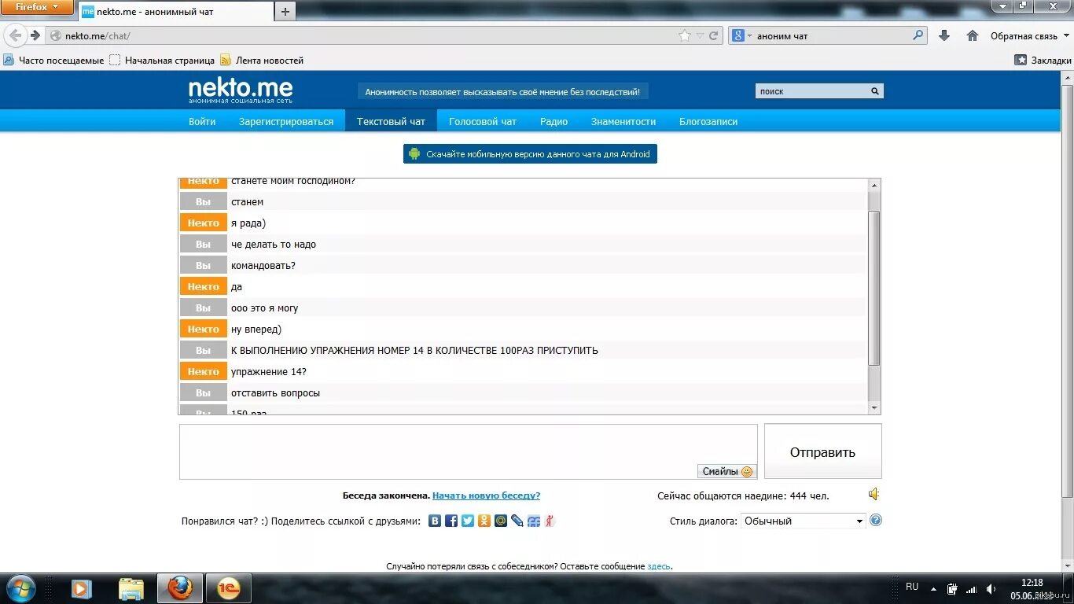Screen dimensions: 1074x604
Task: Open the Закладки bookmarks menu
Action: click(1043, 60)
